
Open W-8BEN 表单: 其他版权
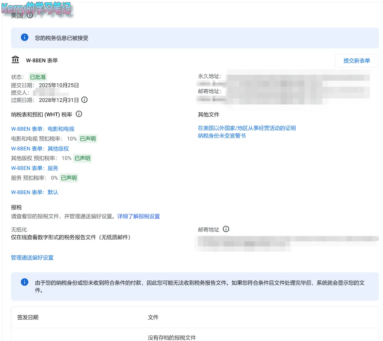pos(40,148)
